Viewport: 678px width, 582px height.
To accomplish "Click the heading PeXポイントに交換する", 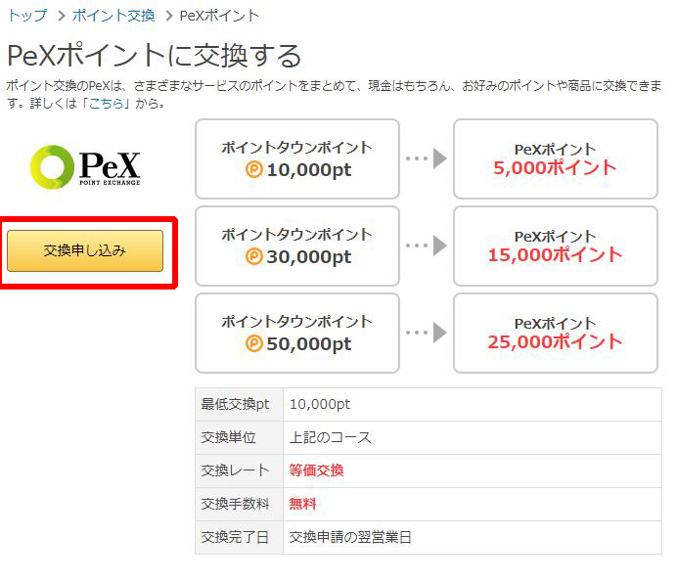I will coord(155,56).
